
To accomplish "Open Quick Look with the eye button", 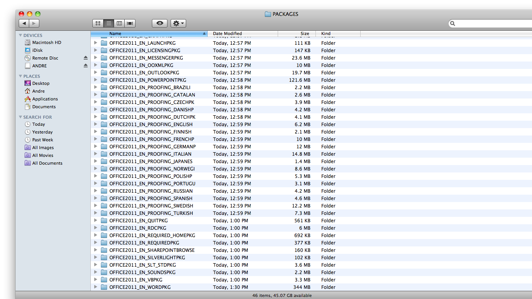I will point(160,23).
